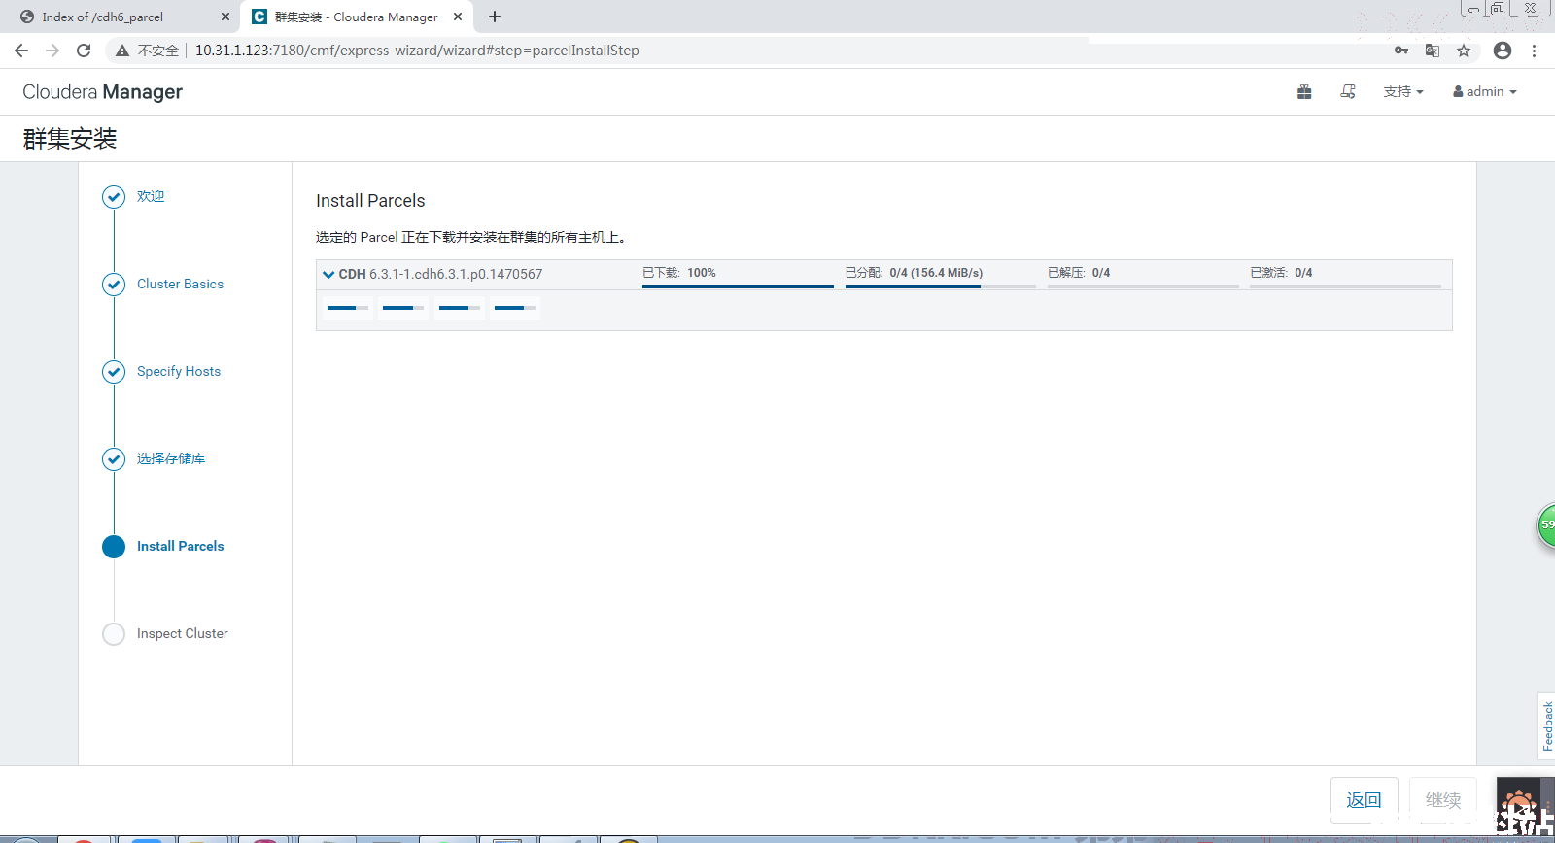Click the 已下载 100% progress bar

[x=738, y=286]
